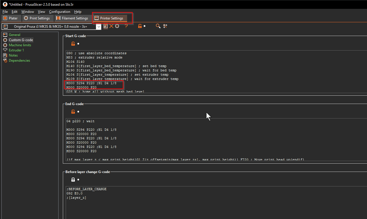Open help with the question mark icon
This screenshot has height=219, width=367.
[126, 26]
